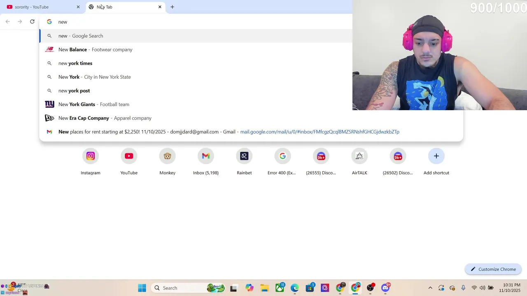Screen dimensions: 527x296
Task: Go back with the browser back arrow
Action: click(8, 21)
